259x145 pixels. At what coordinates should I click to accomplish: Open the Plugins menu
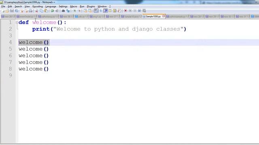click(x=91, y=6)
